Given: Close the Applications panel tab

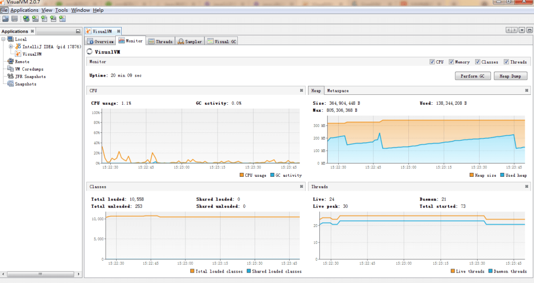Looking at the screenshot, I should point(32,31).
